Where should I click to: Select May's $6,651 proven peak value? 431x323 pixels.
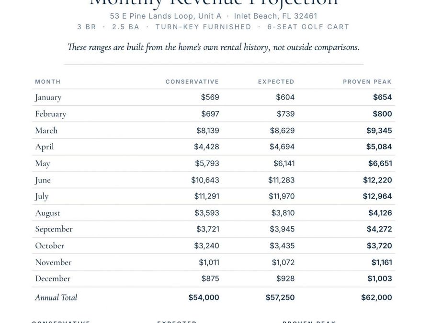coord(380,164)
